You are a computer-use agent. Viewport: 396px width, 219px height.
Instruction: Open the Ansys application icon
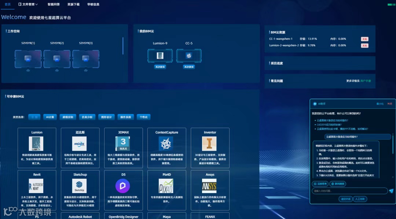pyautogui.click(x=209, y=186)
